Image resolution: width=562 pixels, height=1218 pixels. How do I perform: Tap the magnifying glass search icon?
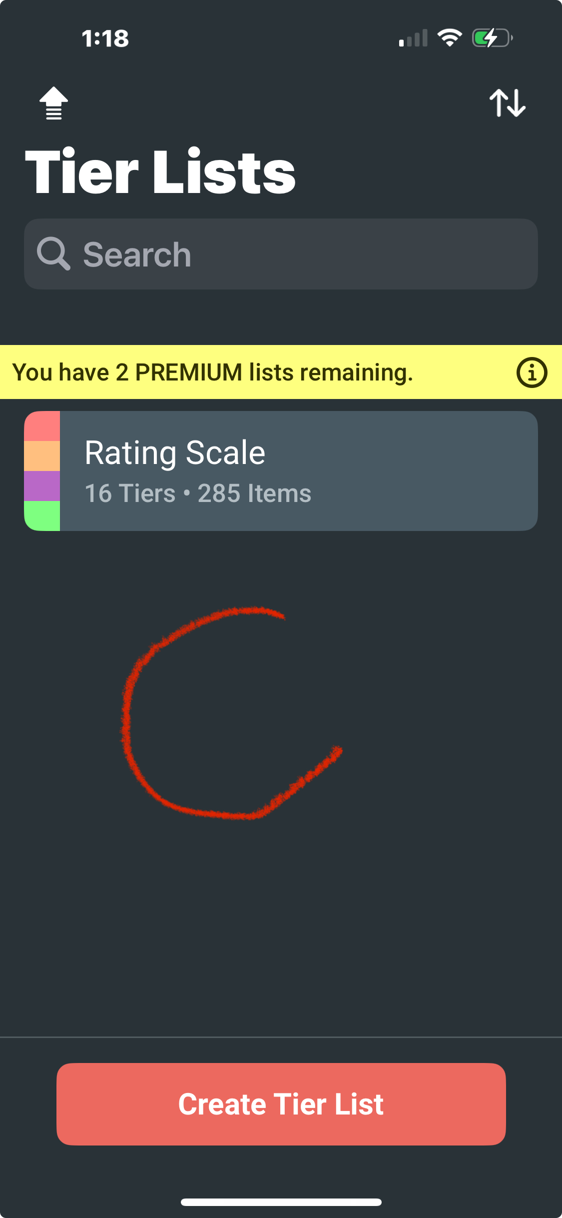(53, 254)
